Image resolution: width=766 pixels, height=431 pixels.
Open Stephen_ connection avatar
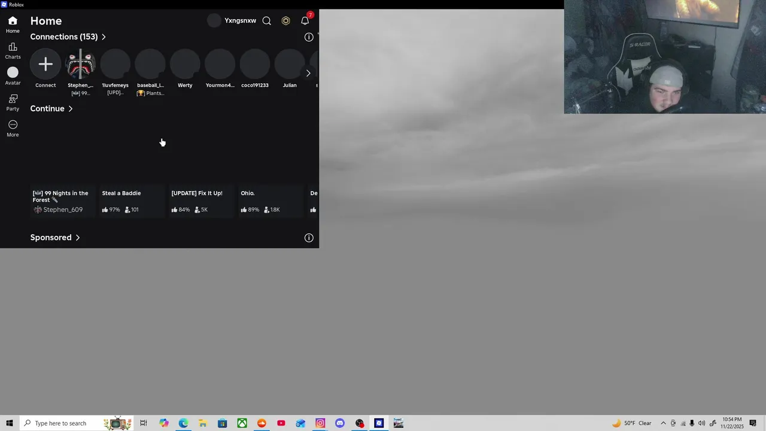(80, 65)
